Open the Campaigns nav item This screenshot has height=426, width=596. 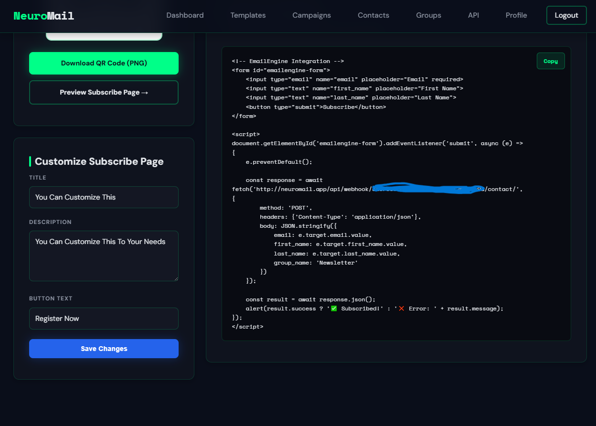point(311,15)
